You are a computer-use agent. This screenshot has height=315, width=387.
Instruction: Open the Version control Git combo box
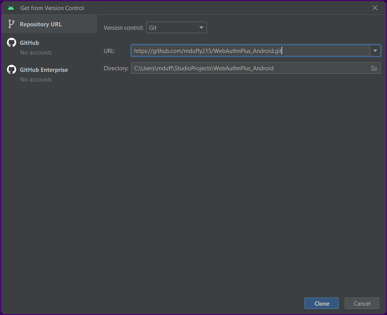(x=176, y=28)
